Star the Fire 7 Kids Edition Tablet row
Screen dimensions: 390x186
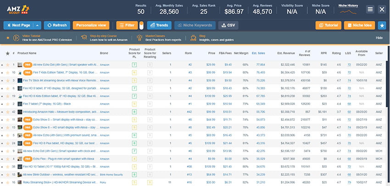coord(8,72)
